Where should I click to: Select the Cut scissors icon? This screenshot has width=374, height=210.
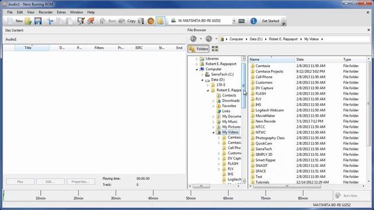(x=50, y=21)
